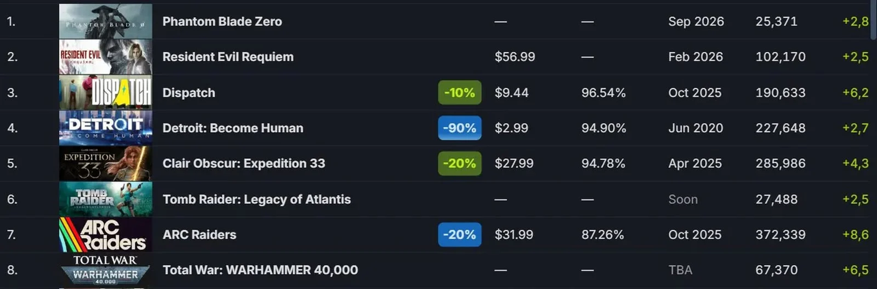877x289 pixels.
Task: Select Detroit: Become Human title
Action: [232, 128]
